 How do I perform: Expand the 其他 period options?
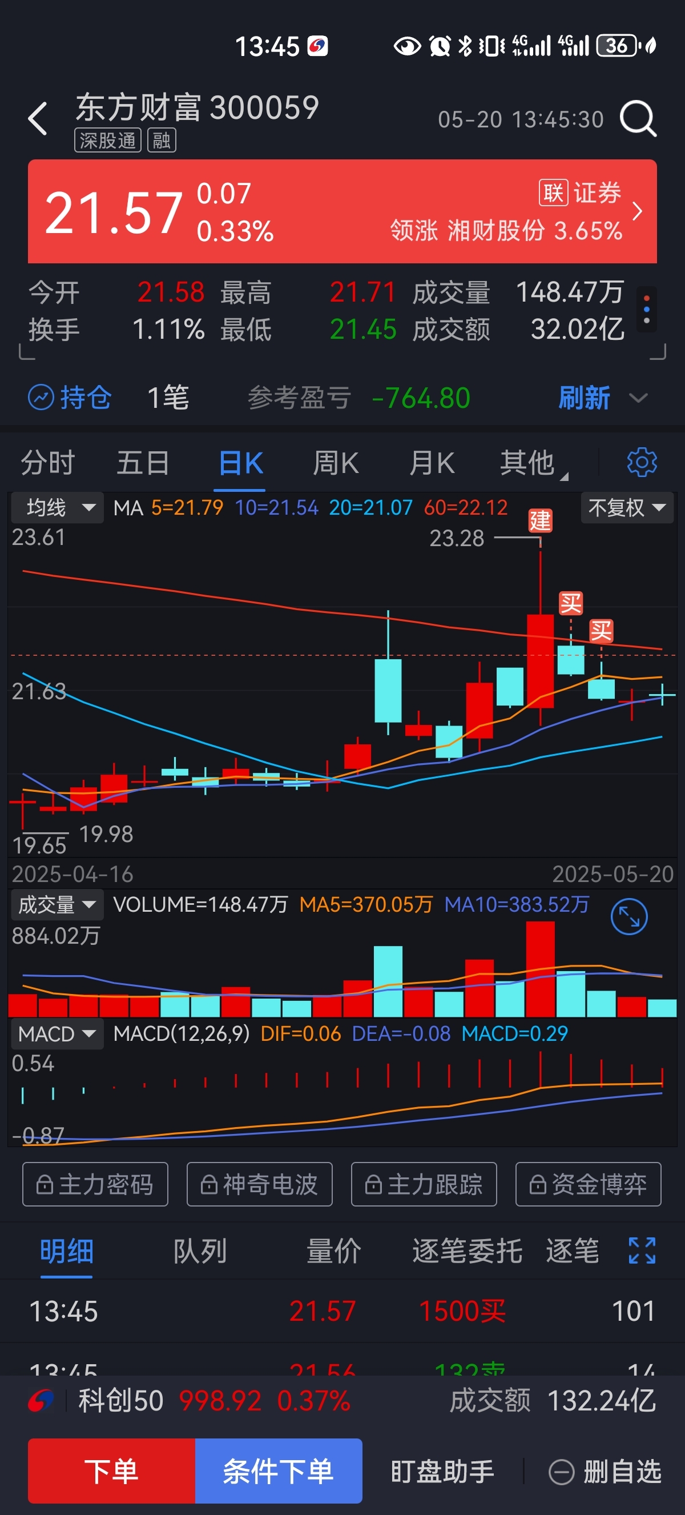click(533, 463)
